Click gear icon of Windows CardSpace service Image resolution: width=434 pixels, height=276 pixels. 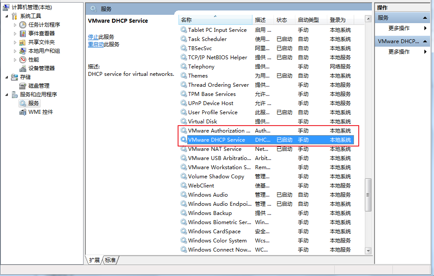tap(183, 231)
